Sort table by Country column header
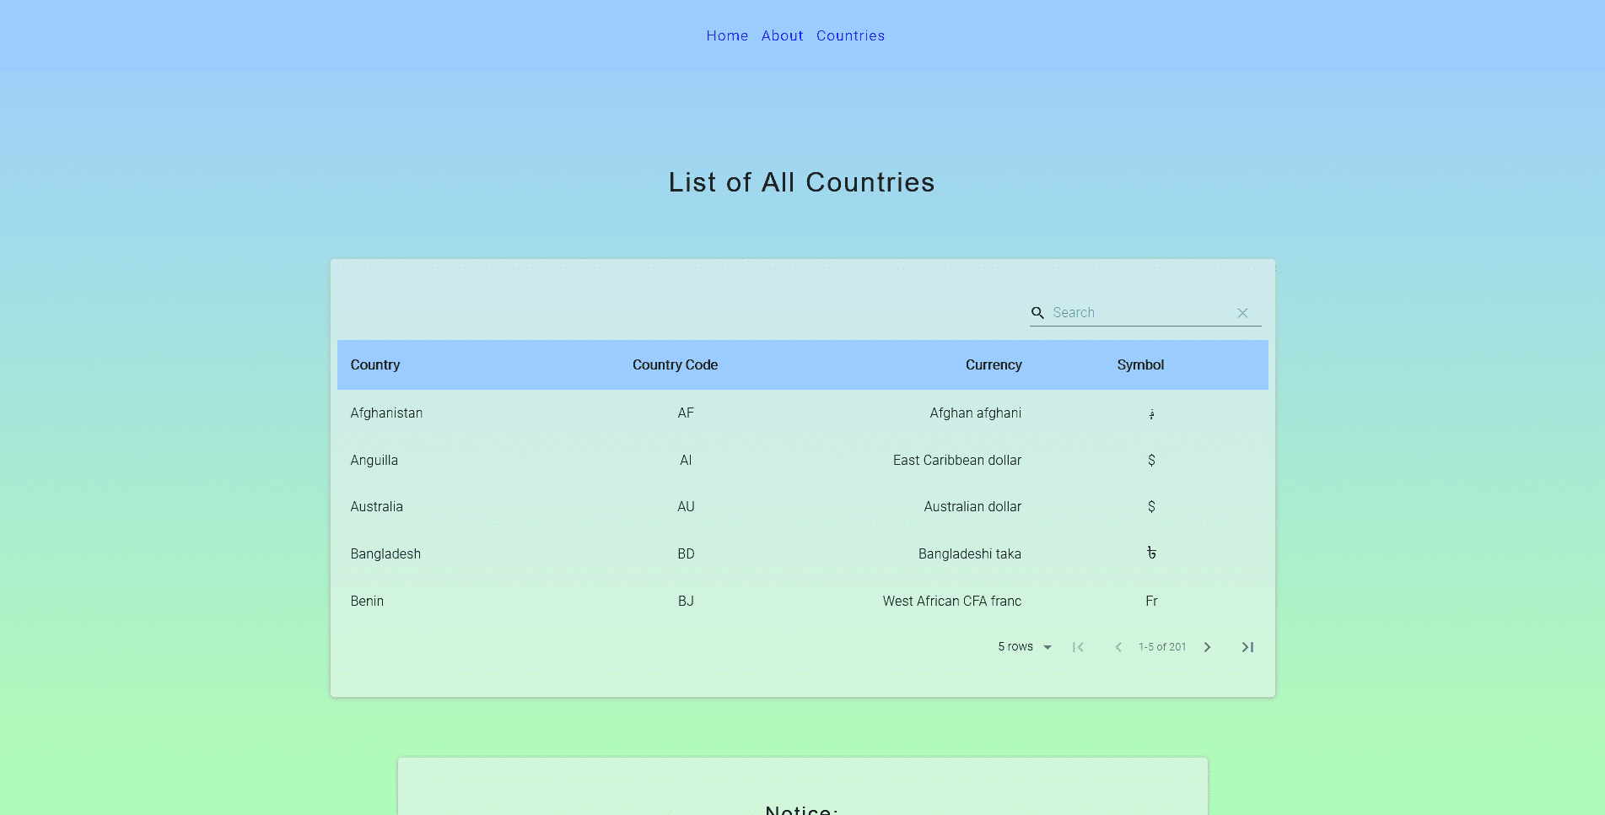 click(375, 365)
